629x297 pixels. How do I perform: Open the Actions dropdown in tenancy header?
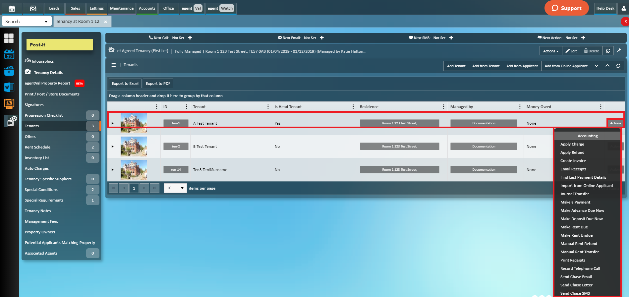click(x=550, y=51)
